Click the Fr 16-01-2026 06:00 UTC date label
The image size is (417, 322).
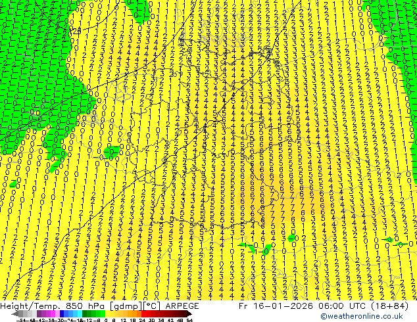click(x=324, y=306)
